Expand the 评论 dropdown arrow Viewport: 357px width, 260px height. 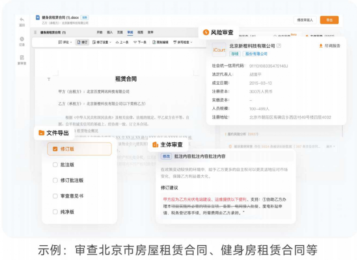pos(71,42)
